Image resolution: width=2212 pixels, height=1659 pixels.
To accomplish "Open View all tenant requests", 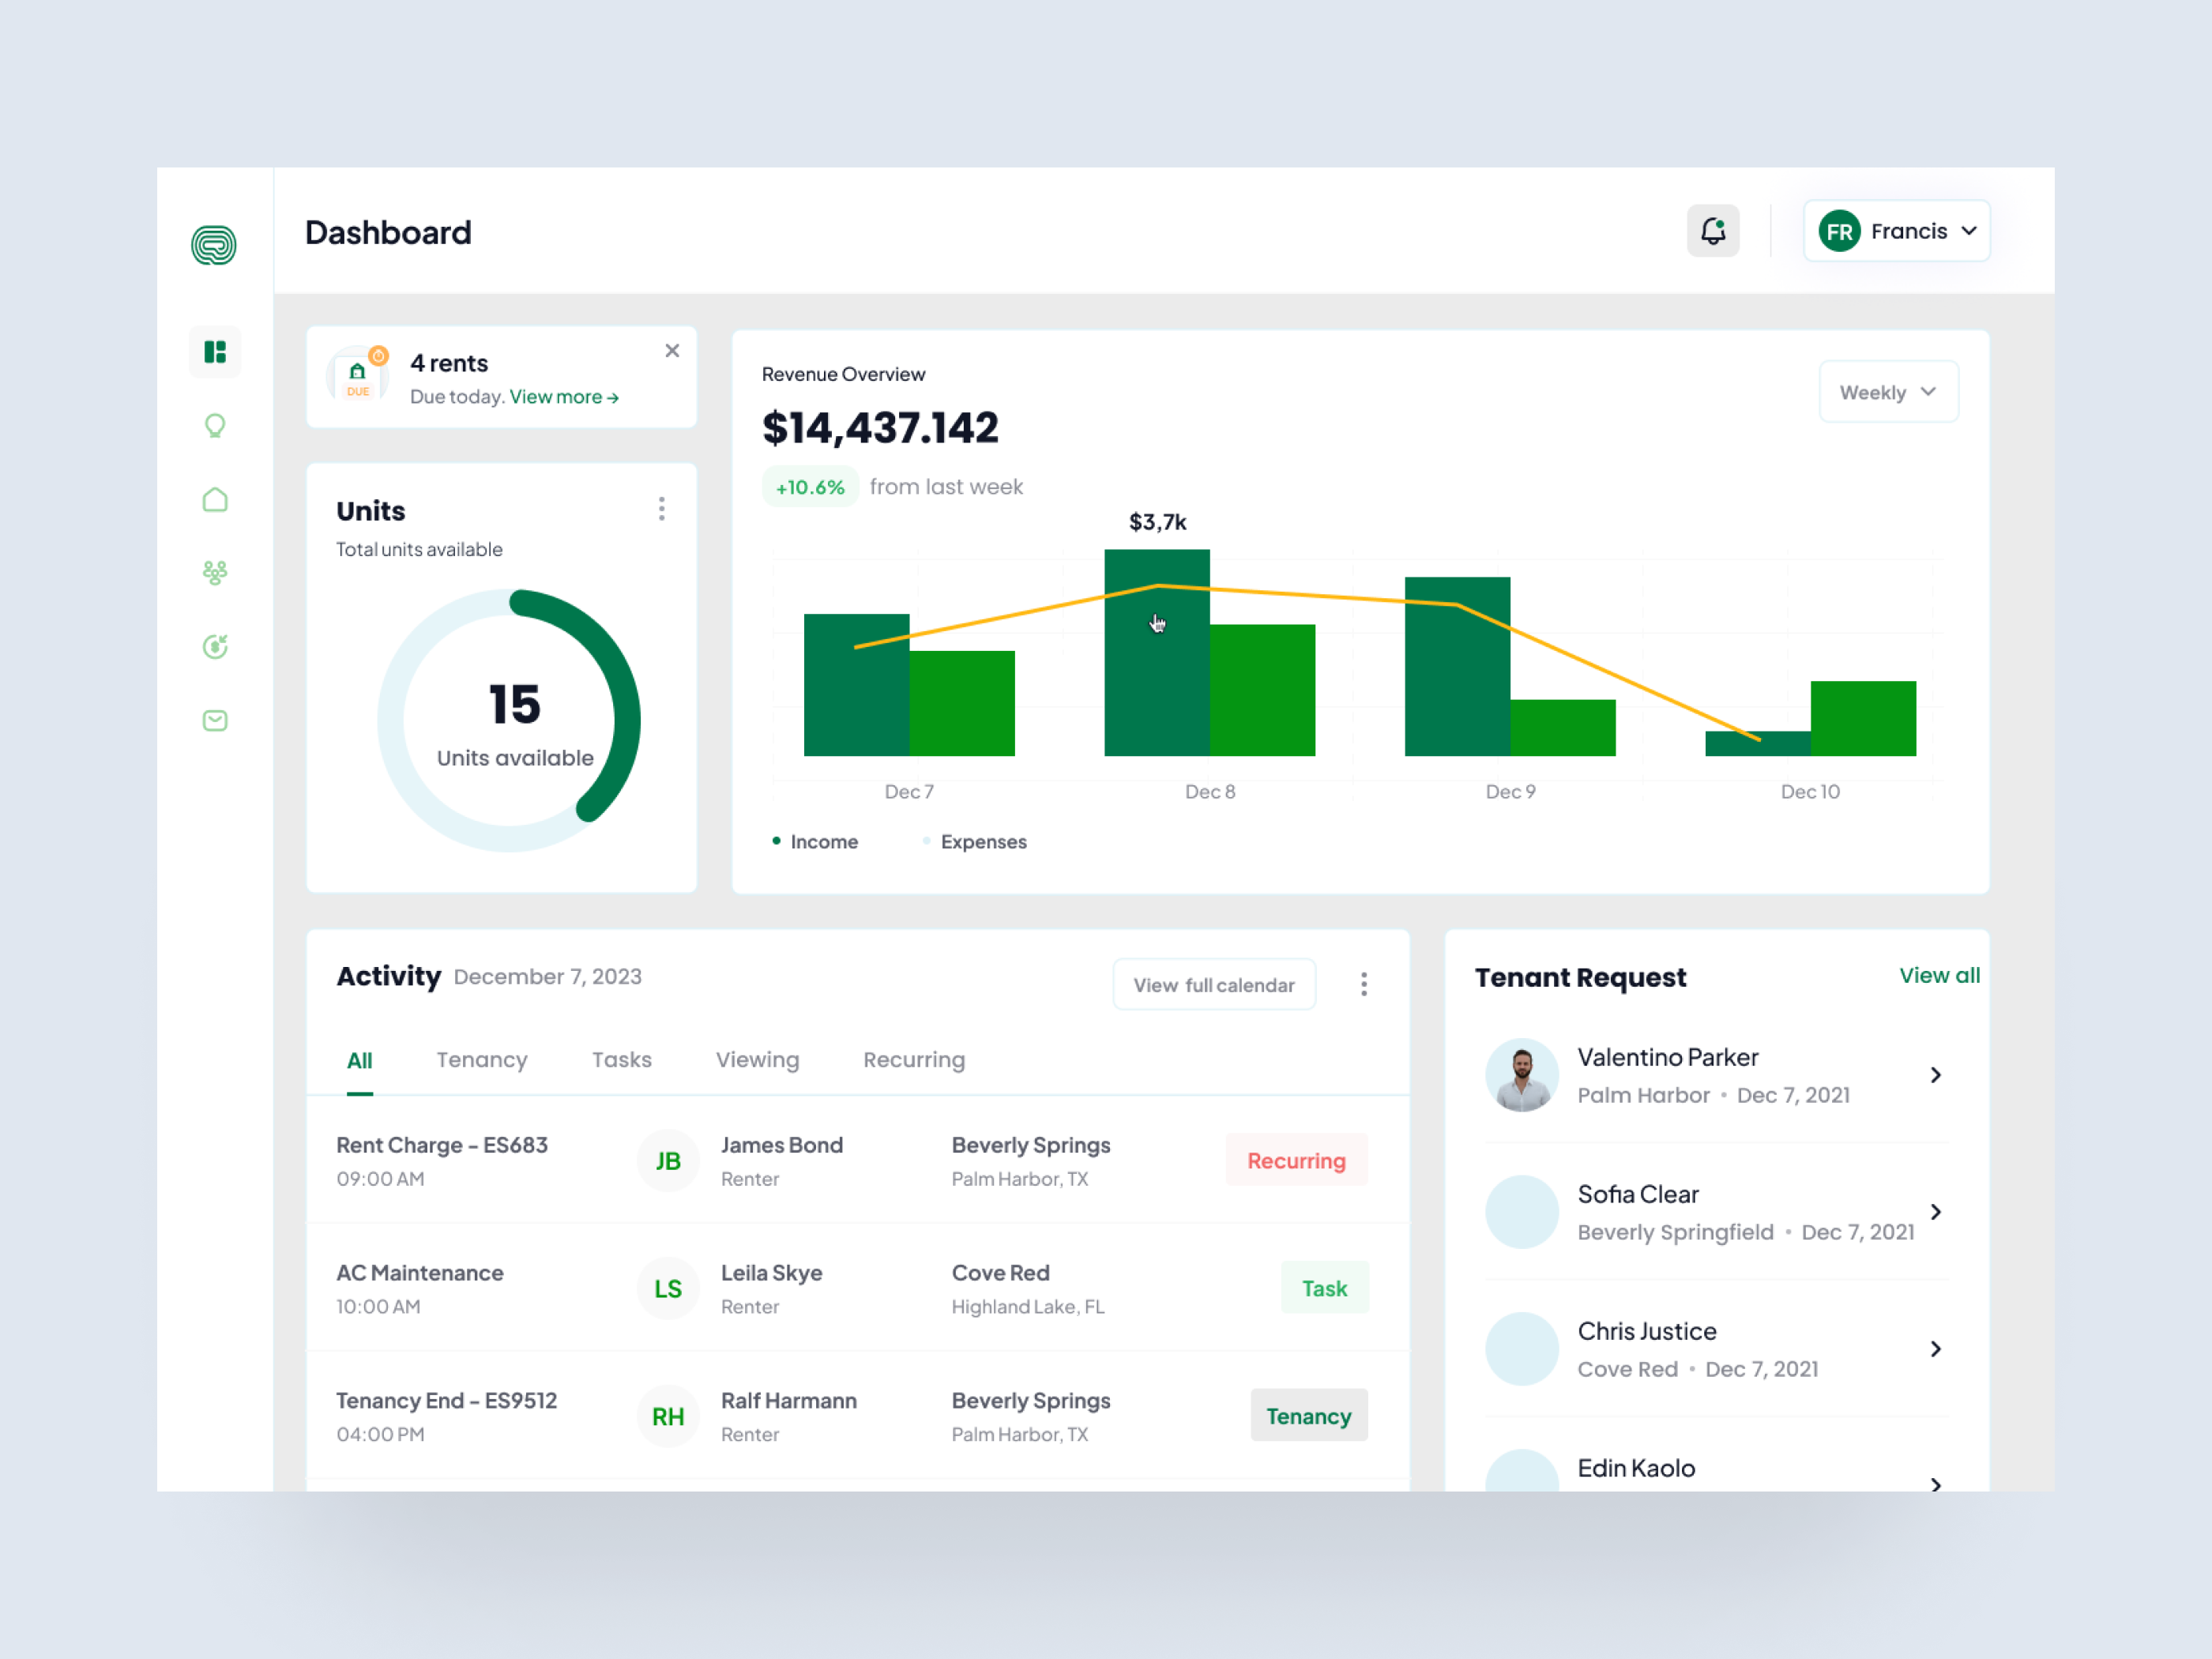I will [x=1939, y=975].
